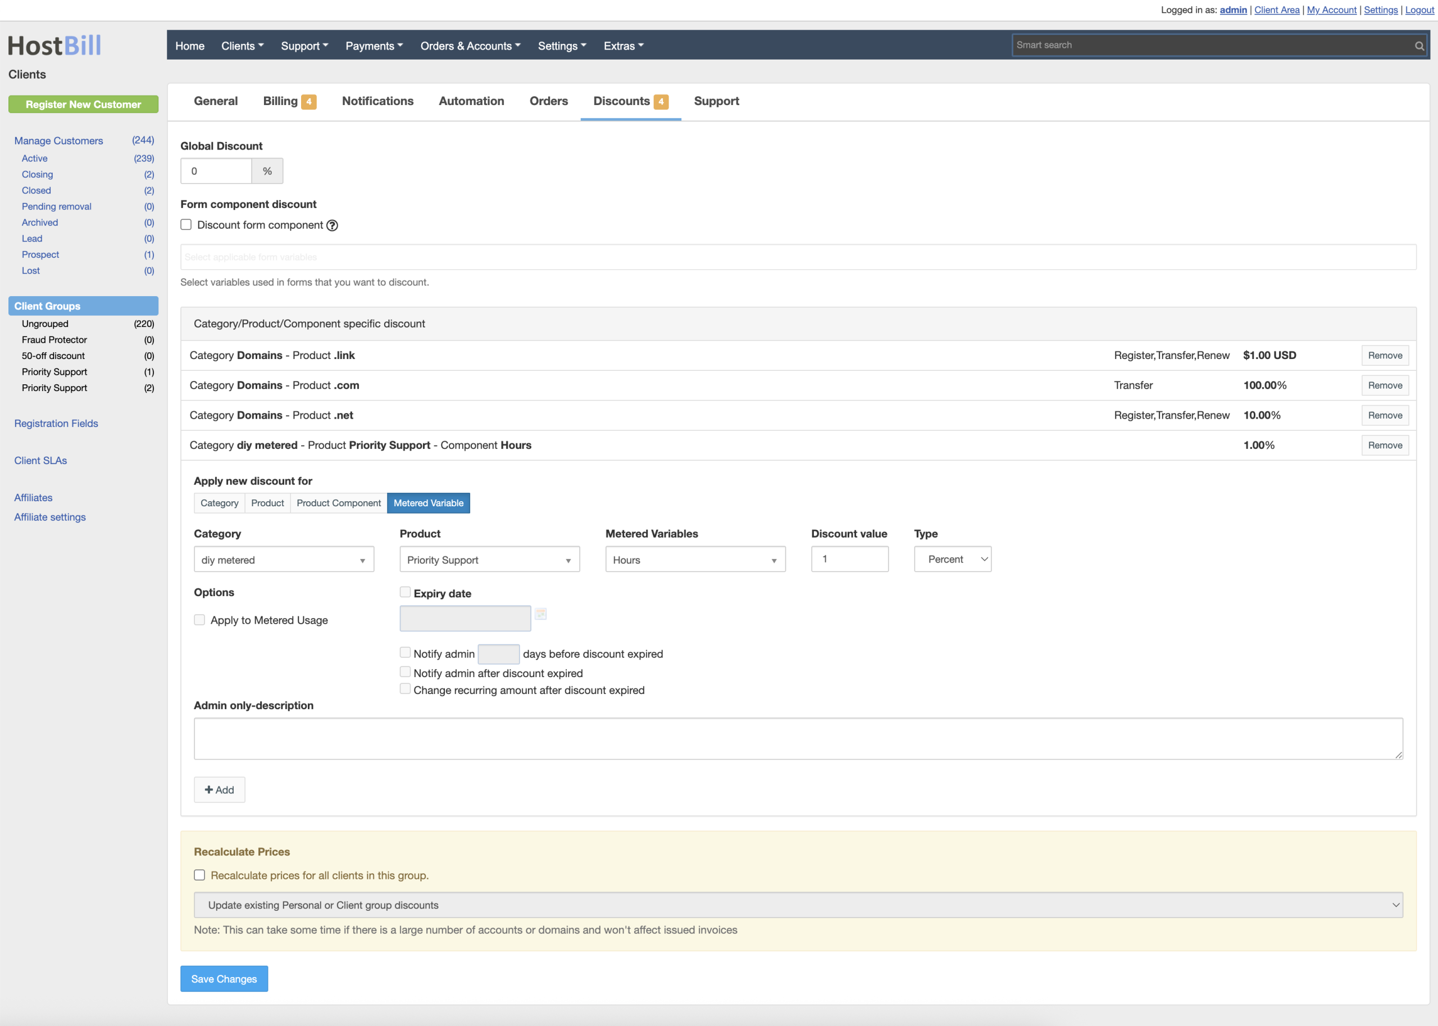This screenshot has width=1438, height=1026.
Task: Select the Fraud Protector client group
Action: 54,340
